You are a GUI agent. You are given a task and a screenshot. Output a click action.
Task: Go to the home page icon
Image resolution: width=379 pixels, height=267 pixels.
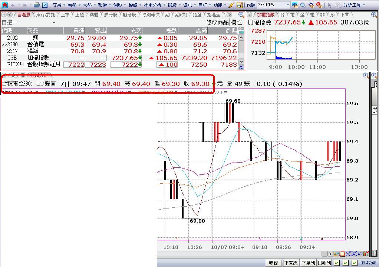[4, 5]
